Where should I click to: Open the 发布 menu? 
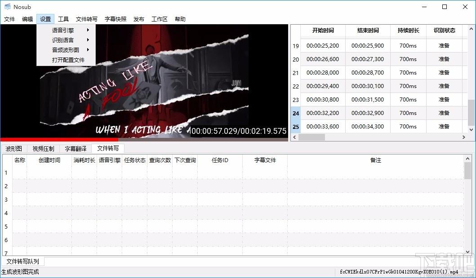coord(139,19)
